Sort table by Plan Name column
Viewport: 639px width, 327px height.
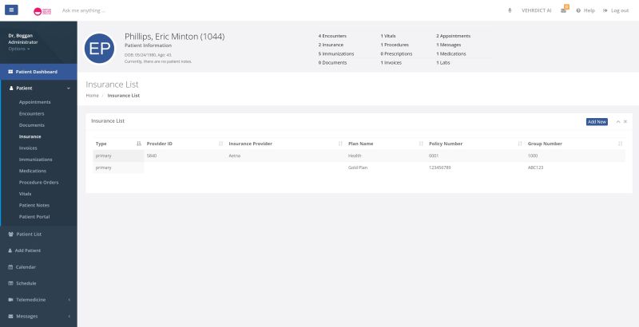point(386,144)
